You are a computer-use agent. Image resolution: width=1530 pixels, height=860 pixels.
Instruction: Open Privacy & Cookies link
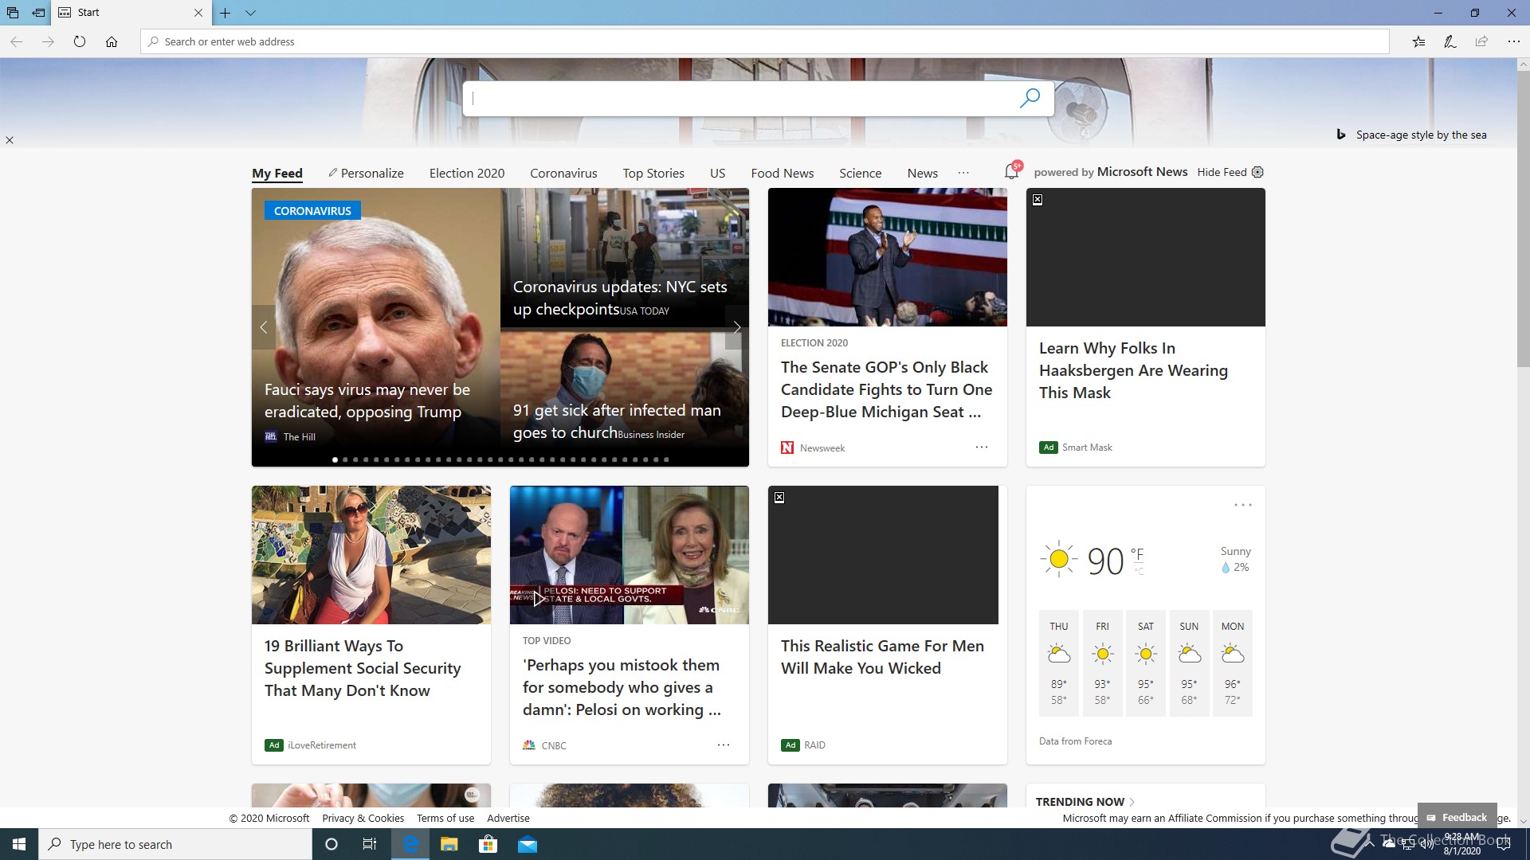click(363, 818)
